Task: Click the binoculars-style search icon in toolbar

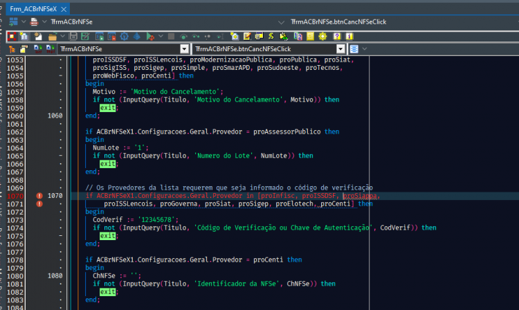Action: pyautogui.click(x=284, y=37)
